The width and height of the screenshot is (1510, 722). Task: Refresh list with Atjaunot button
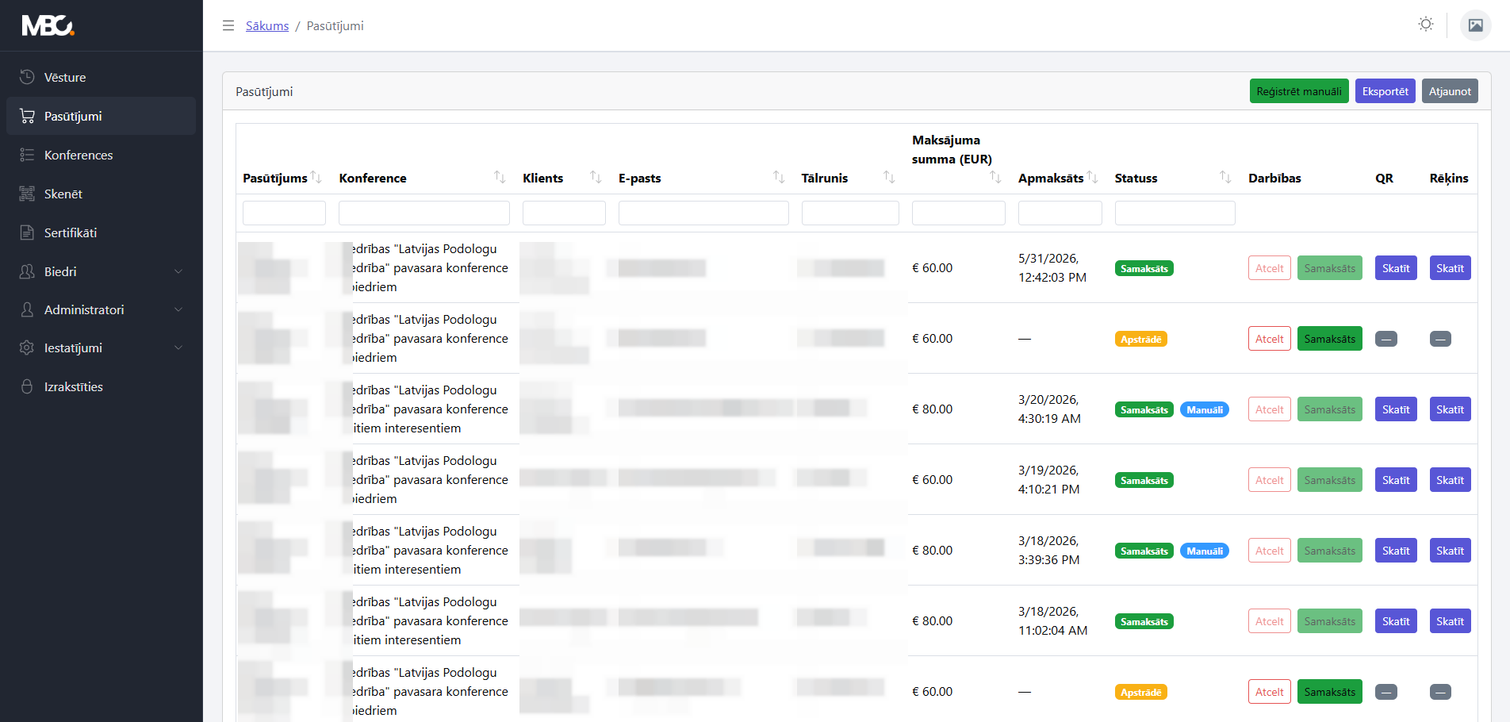tap(1450, 91)
